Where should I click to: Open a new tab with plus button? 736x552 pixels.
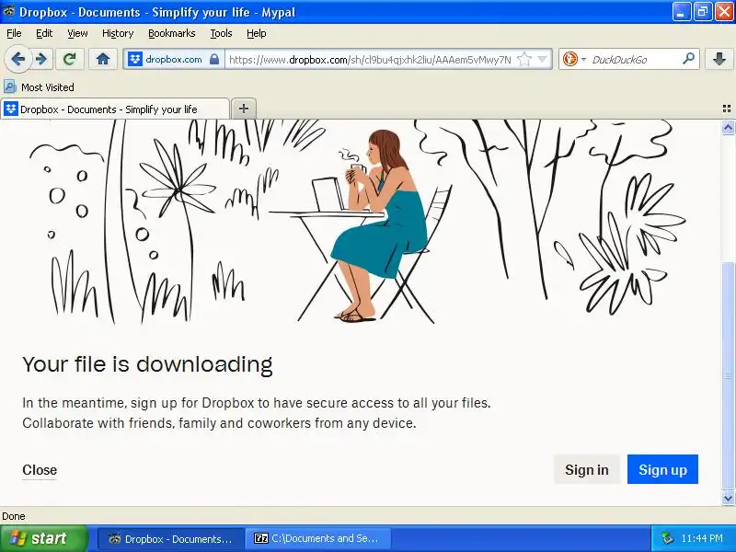[x=244, y=109]
